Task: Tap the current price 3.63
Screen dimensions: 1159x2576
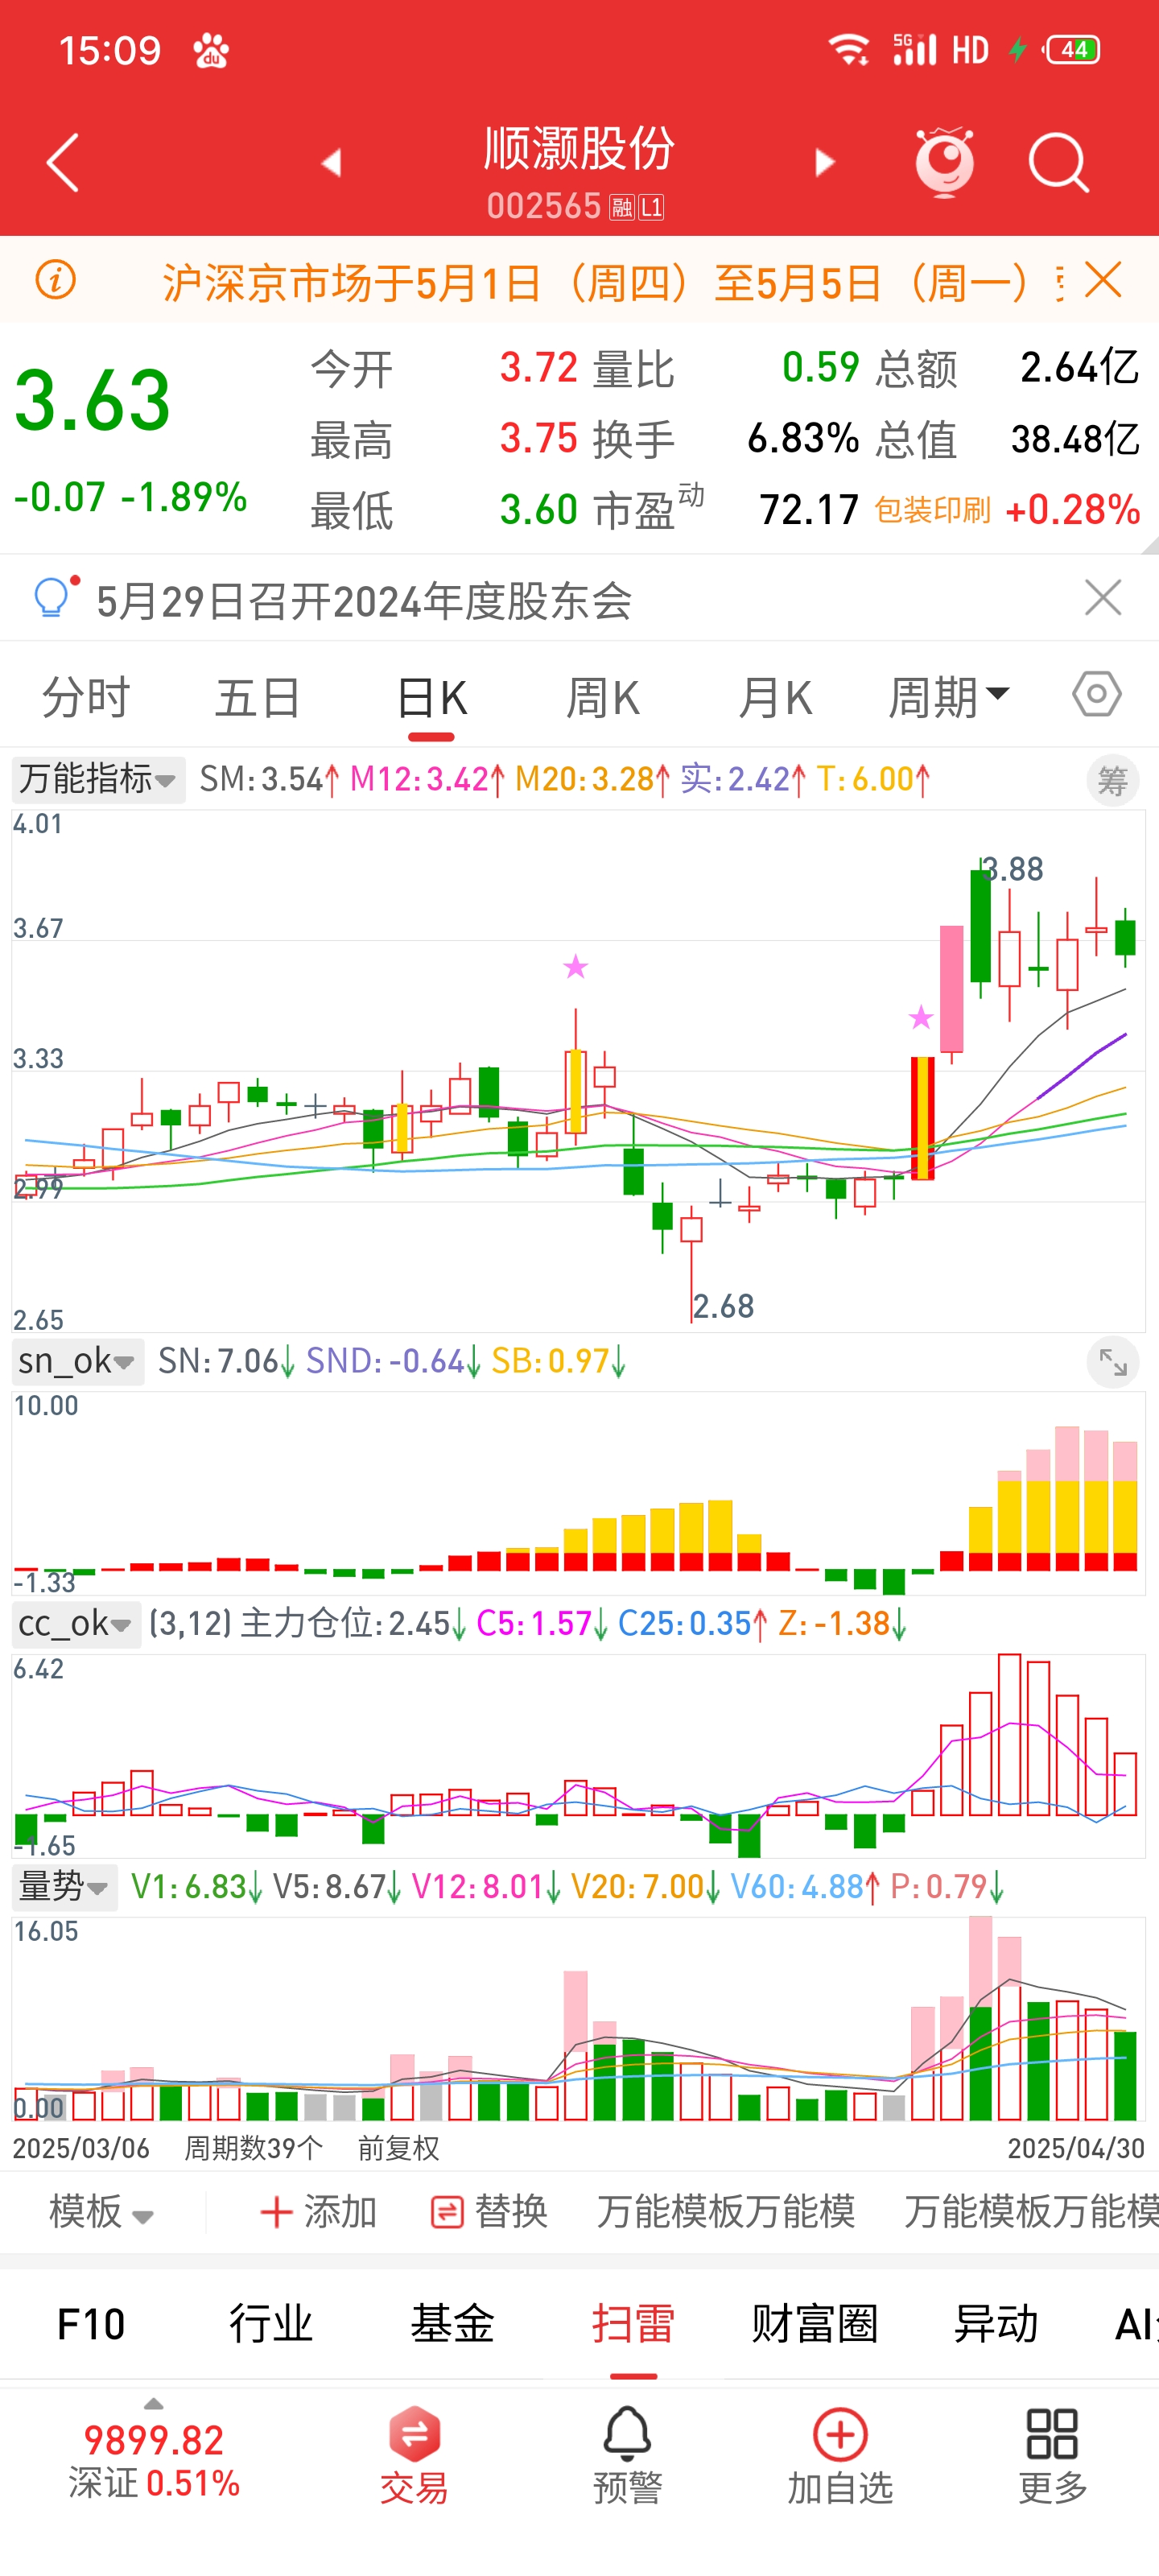Action: pyautogui.click(x=93, y=401)
